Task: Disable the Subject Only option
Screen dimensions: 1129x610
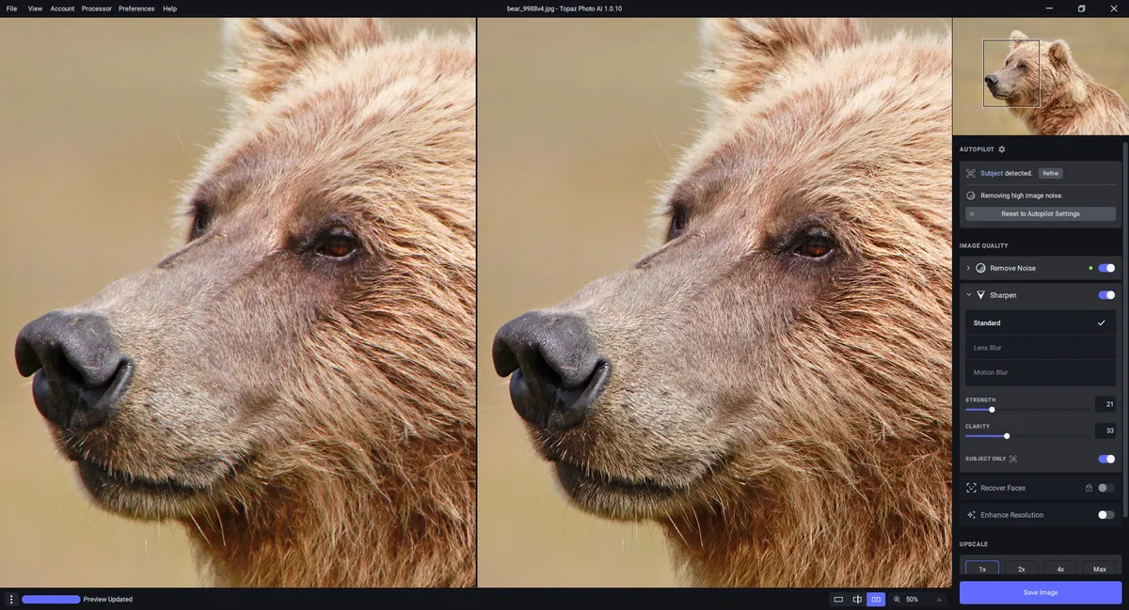Action: click(x=1106, y=459)
